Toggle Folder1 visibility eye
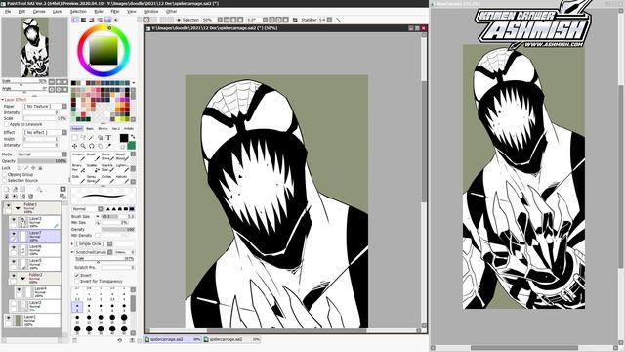 tap(8, 205)
